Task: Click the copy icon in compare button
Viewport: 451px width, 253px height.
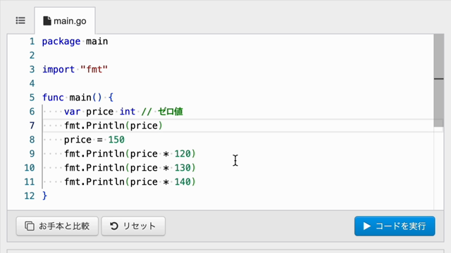Action: tap(30, 226)
